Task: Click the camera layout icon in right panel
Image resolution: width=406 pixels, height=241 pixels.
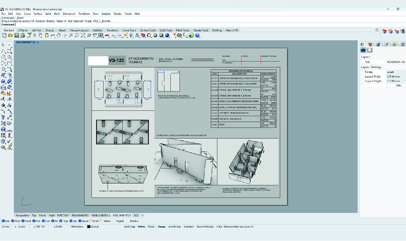Action: [x=363, y=50]
